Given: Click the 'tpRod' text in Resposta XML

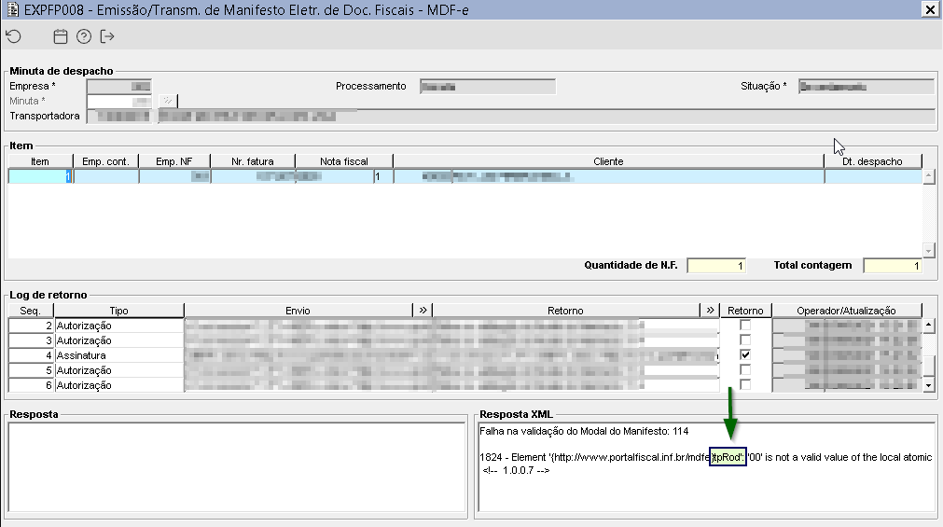Looking at the screenshot, I should click(x=728, y=457).
